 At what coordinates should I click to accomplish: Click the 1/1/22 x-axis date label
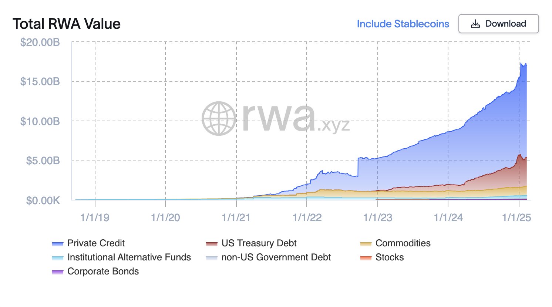[307, 217]
